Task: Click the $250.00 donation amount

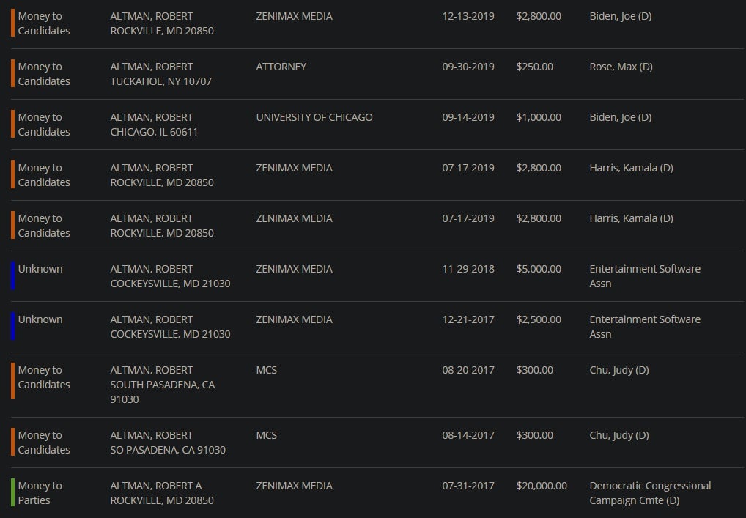Action: pyautogui.click(x=535, y=67)
